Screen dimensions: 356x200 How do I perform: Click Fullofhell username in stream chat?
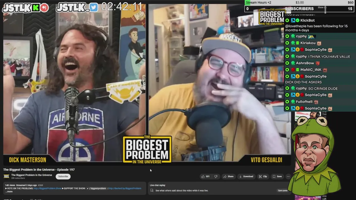pos(304,102)
